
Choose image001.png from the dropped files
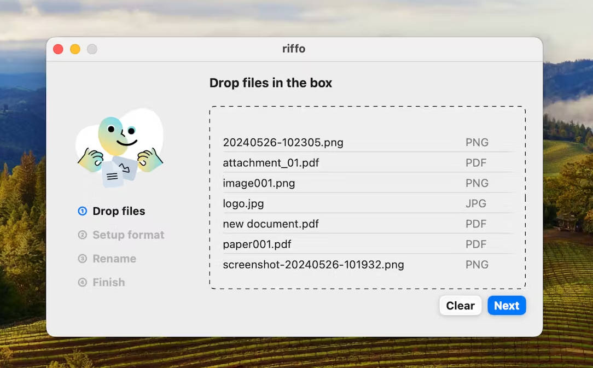pyautogui.click(x=259, y=183)
